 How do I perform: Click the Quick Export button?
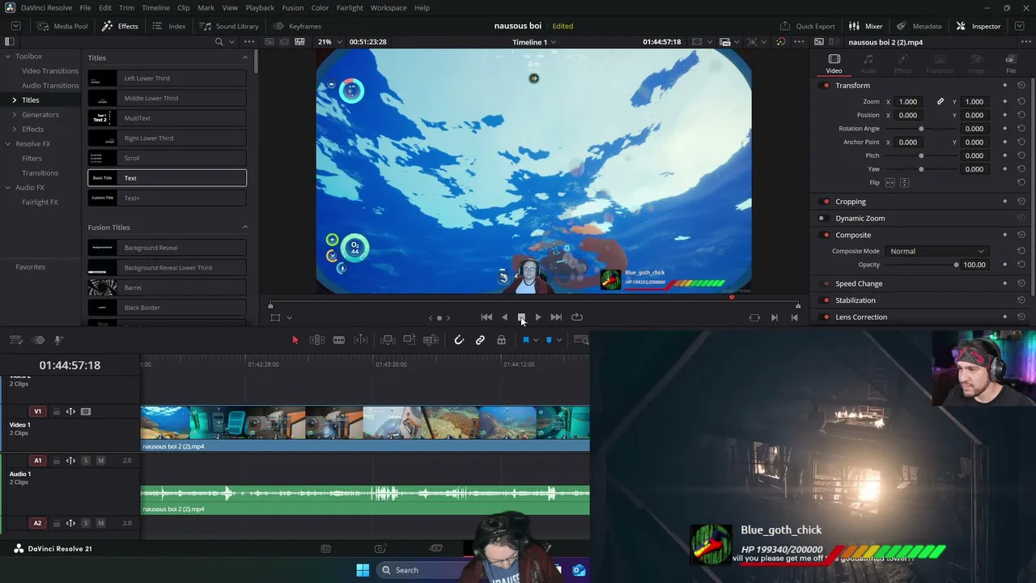tap(807, 26)
